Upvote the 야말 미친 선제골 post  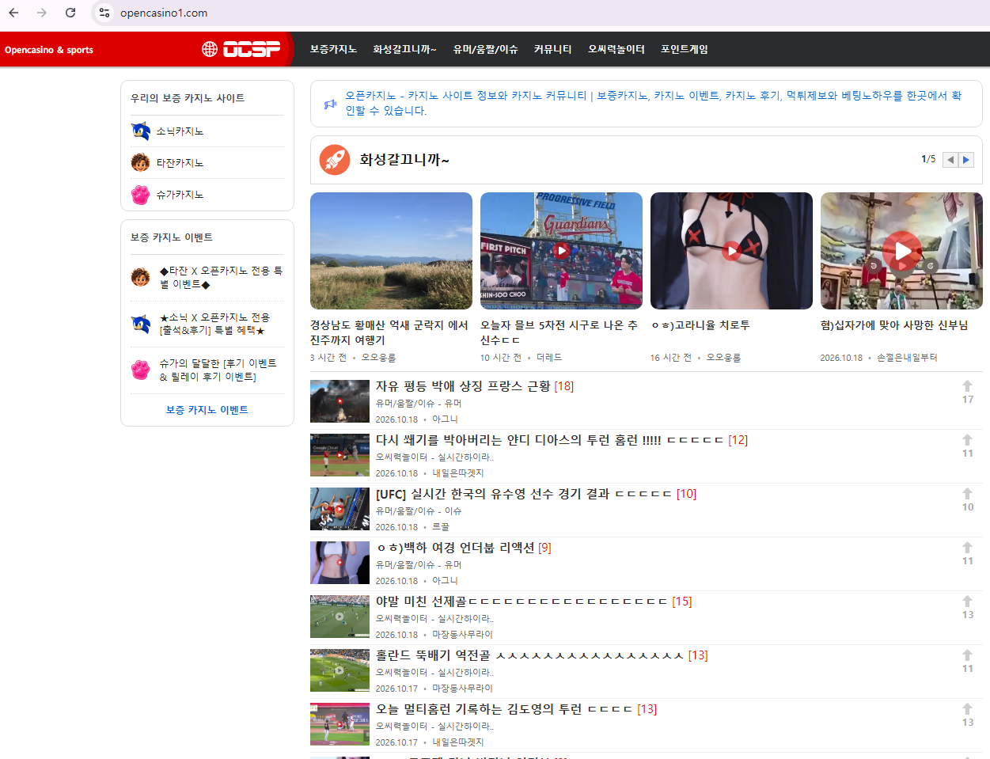click(967, 602)
